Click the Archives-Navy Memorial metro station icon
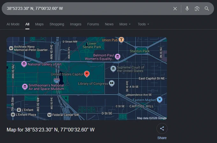This screenshot has height=143, width=217. tap(11, 48)
